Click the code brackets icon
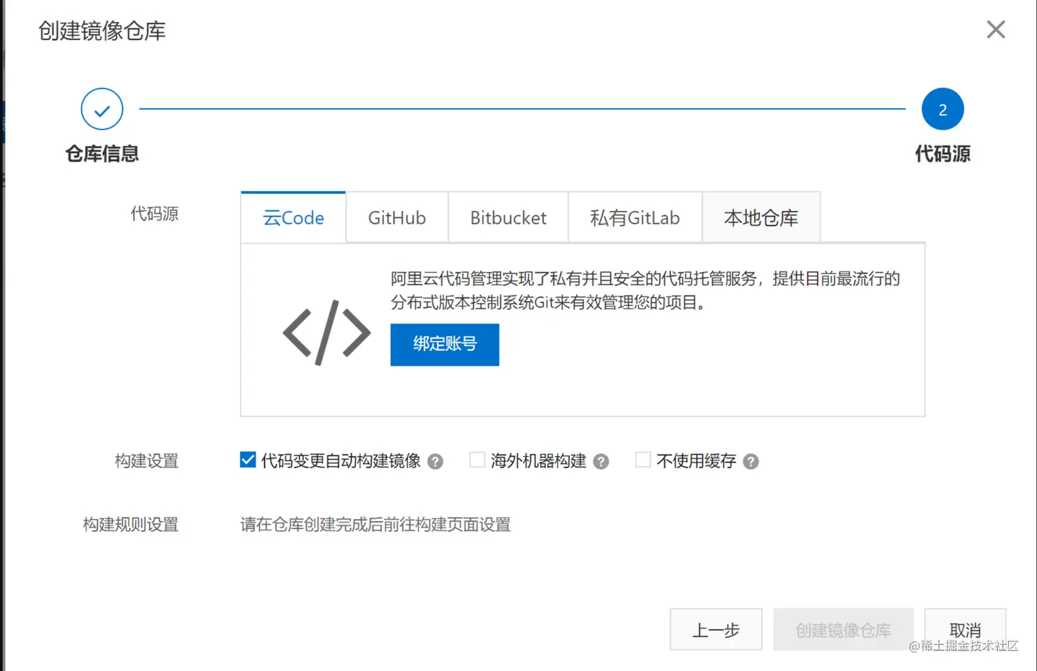This screenshot has height=671, width=1037. point(326,332)
